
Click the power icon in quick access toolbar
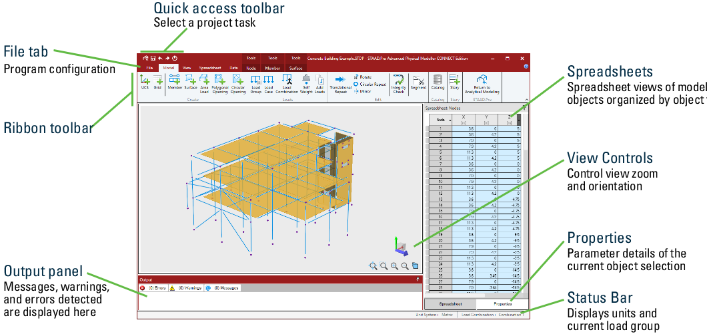coord(175,59)
